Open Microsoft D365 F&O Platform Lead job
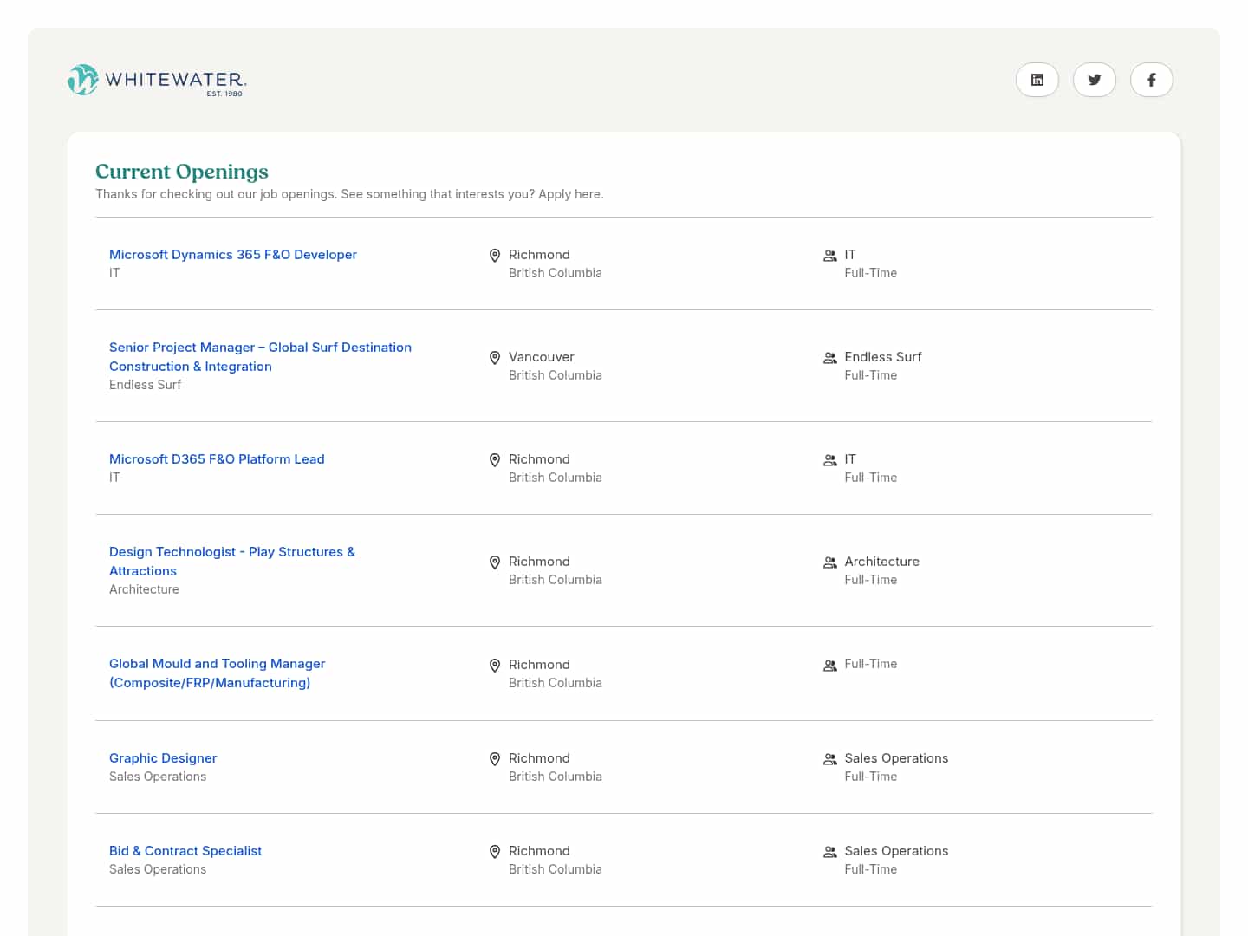Screen dimensions: 1248x936 click(x=217, y=459)
